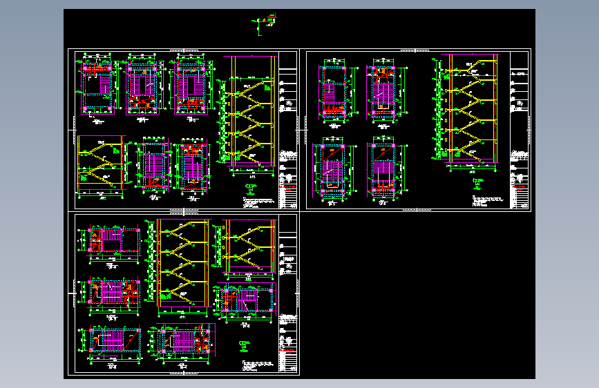This screenshot has height=388, width=599.
Task: Select the first stair plan in top-left sheet's upper row
Action: click(x=98, y=88)
